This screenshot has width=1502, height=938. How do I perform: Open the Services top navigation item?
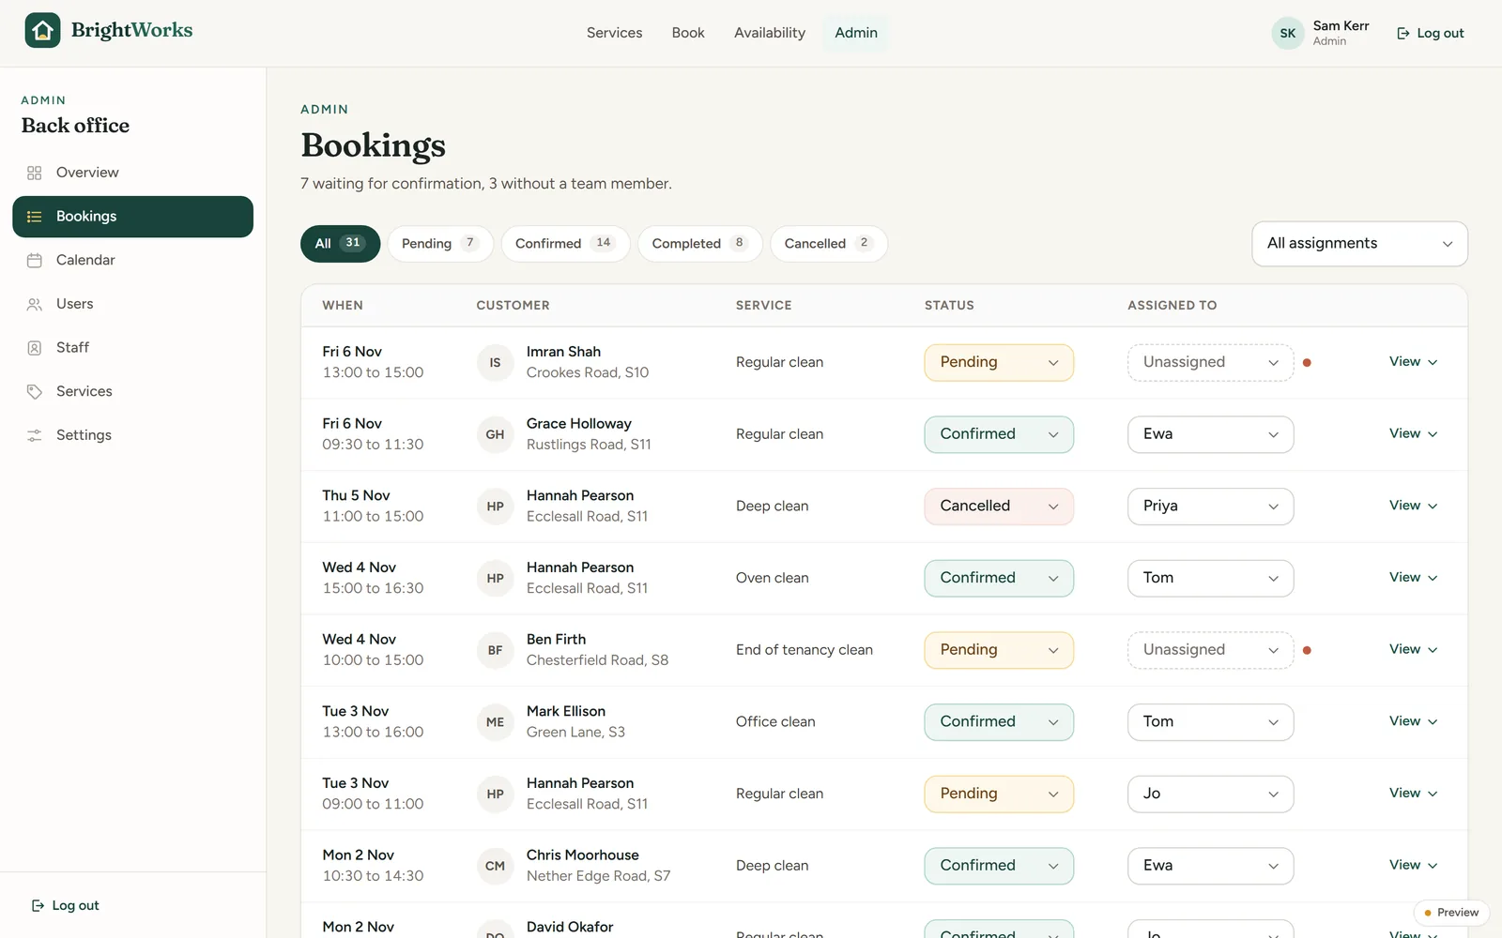(x=614, y=33)
